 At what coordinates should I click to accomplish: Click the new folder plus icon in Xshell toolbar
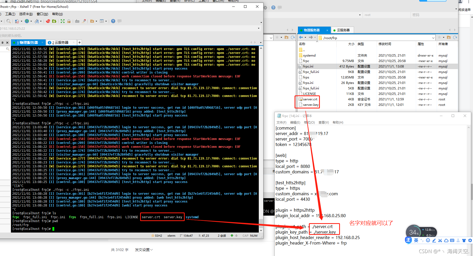click(x=92, y=21)
